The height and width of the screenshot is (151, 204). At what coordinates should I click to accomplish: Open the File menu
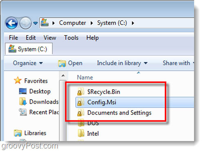point(13,38)
